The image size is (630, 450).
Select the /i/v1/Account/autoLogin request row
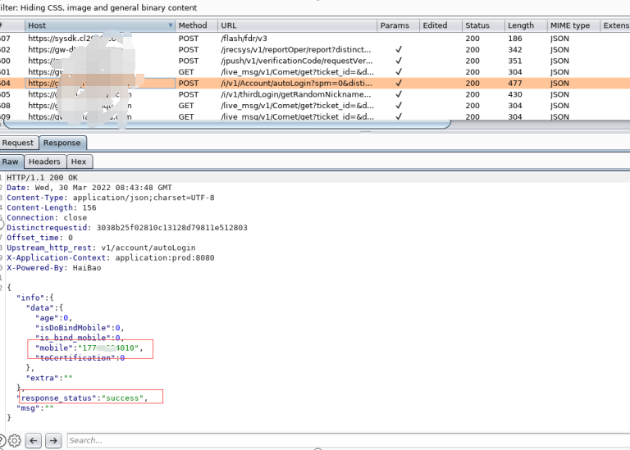315,83
